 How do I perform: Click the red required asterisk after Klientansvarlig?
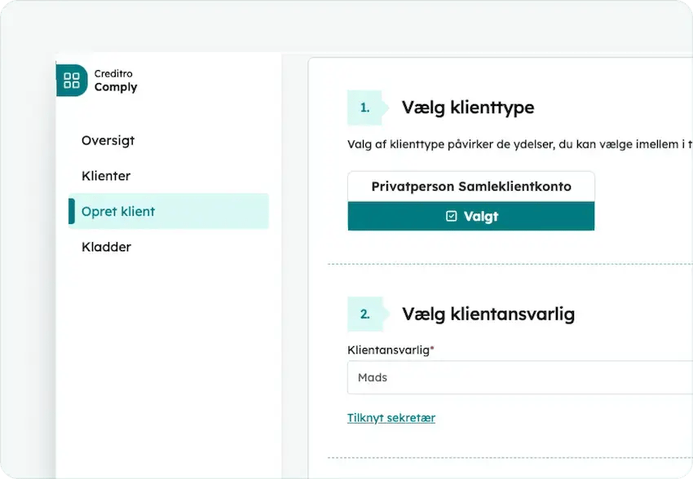pos(432,348)
